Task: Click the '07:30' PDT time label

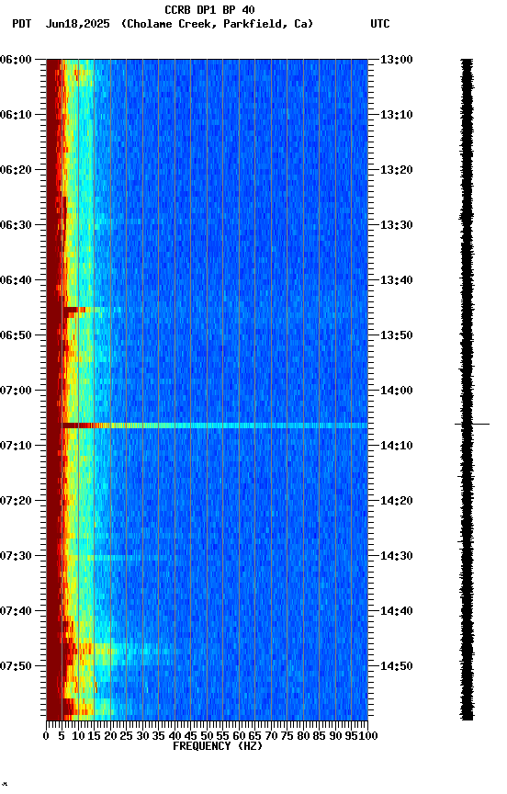Action: point(16,556)
